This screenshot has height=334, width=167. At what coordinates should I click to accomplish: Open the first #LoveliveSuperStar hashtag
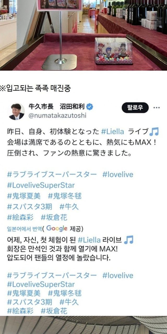[41, 185]
